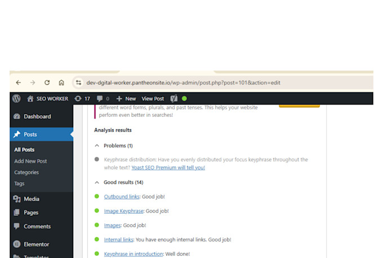
Task: Click green bullet beside Images
Action: pos(97,225)
